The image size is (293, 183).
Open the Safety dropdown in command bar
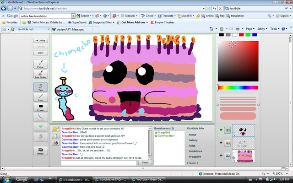tap(262, 28)
